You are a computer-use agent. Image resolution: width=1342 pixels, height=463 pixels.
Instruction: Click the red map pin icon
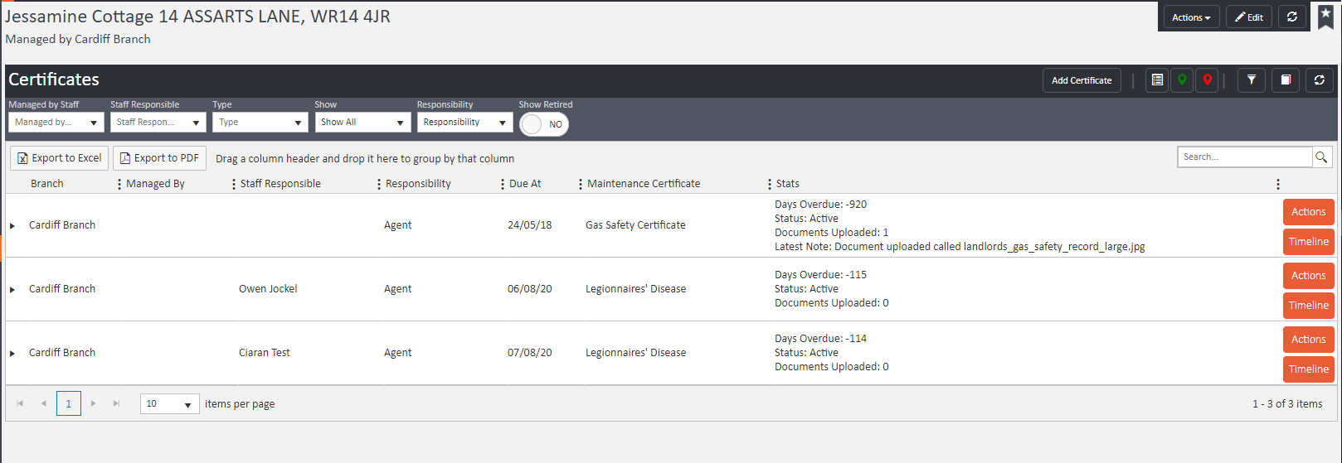[x=1207, y=80]
